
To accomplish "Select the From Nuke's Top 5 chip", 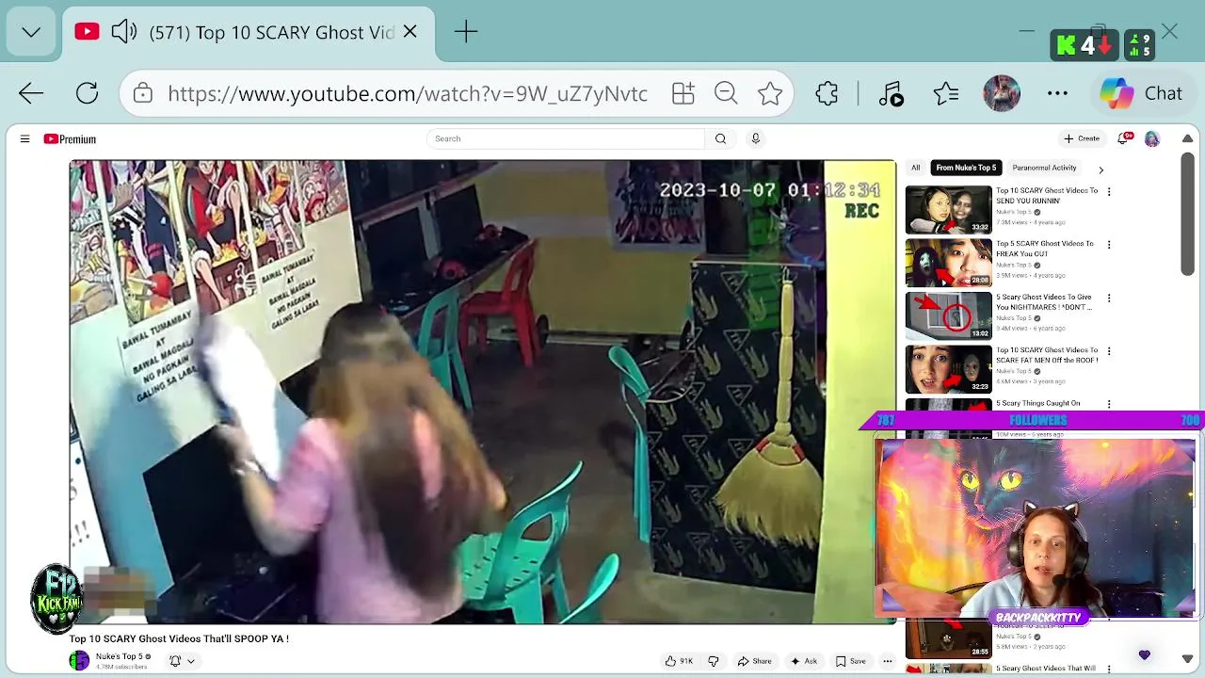I will tap(966, 168).
